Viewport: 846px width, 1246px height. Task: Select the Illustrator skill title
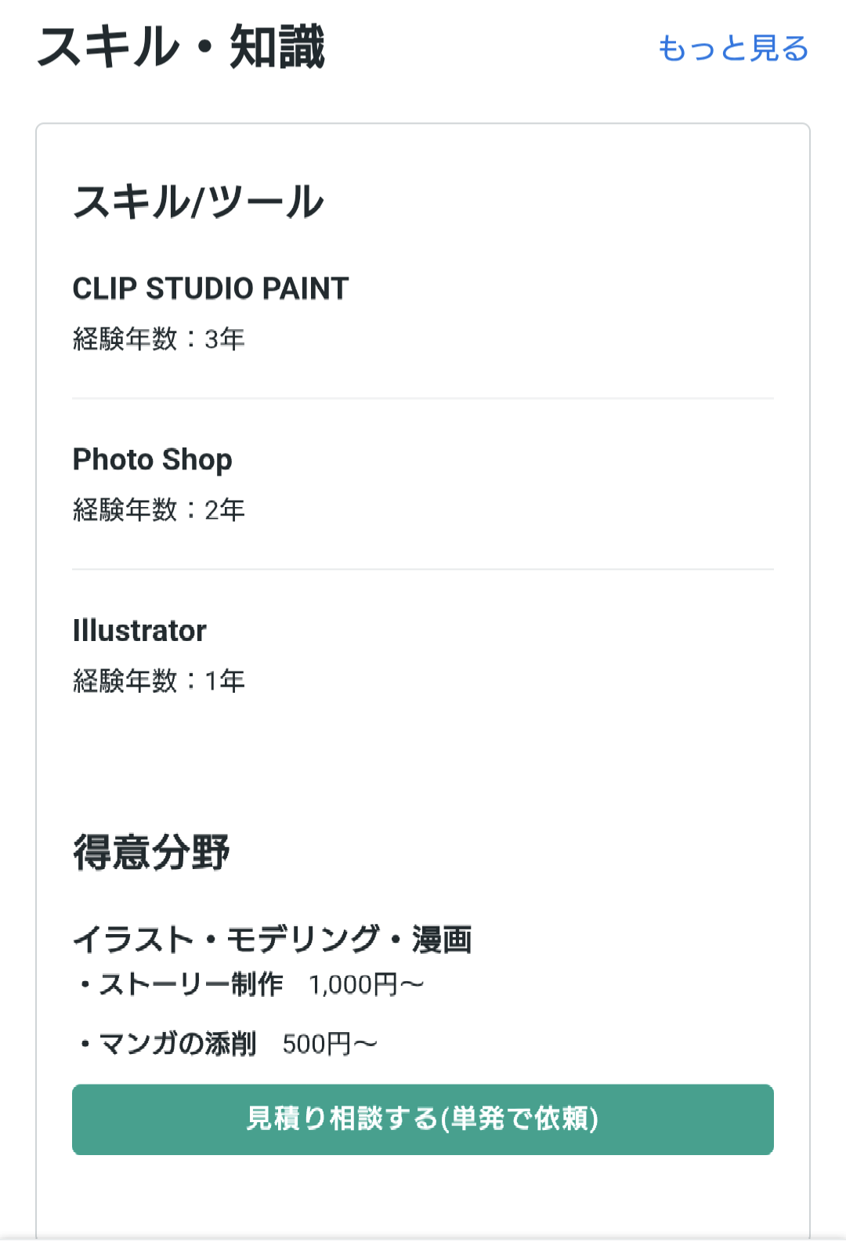[x=139, y=631]
